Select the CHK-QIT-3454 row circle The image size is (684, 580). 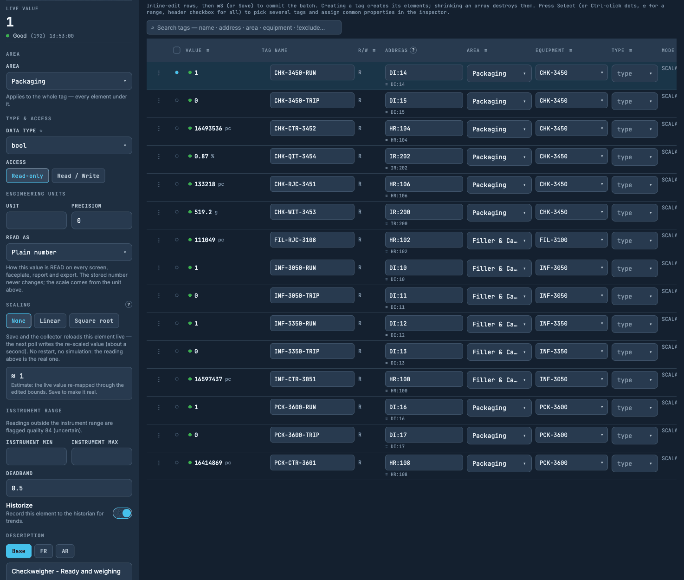point(177,156)
